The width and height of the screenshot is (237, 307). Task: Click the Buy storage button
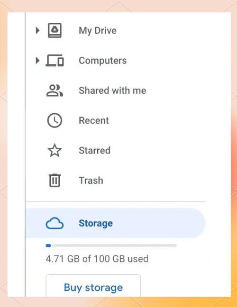tap(93, 286)
